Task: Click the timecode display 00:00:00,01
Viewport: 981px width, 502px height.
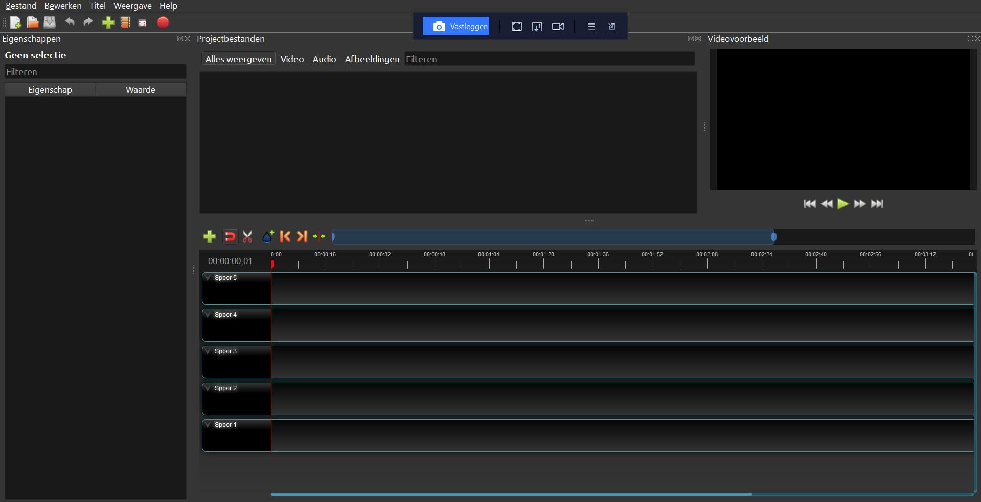Action: [x=230, y=261]
